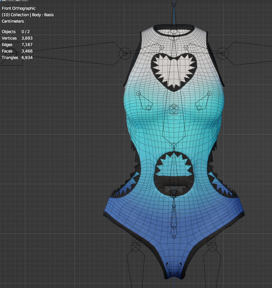Click the vertex count "3,693"

(x=27, y=38)
